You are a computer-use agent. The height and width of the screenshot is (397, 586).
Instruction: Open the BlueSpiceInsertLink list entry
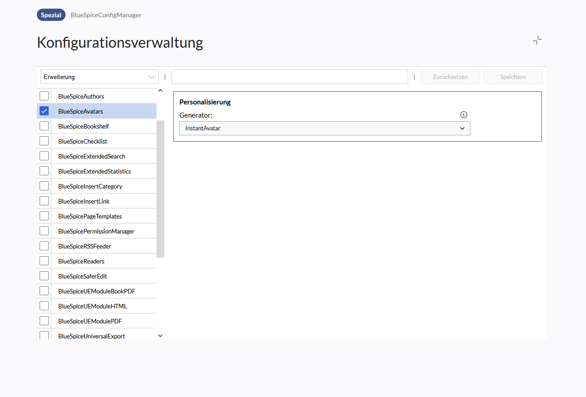pyautogui.click(x=84, y=201)
